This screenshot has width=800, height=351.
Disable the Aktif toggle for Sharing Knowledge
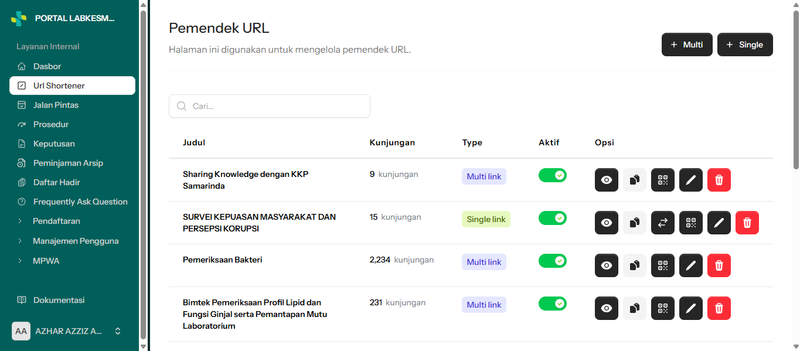coord(553,175)
